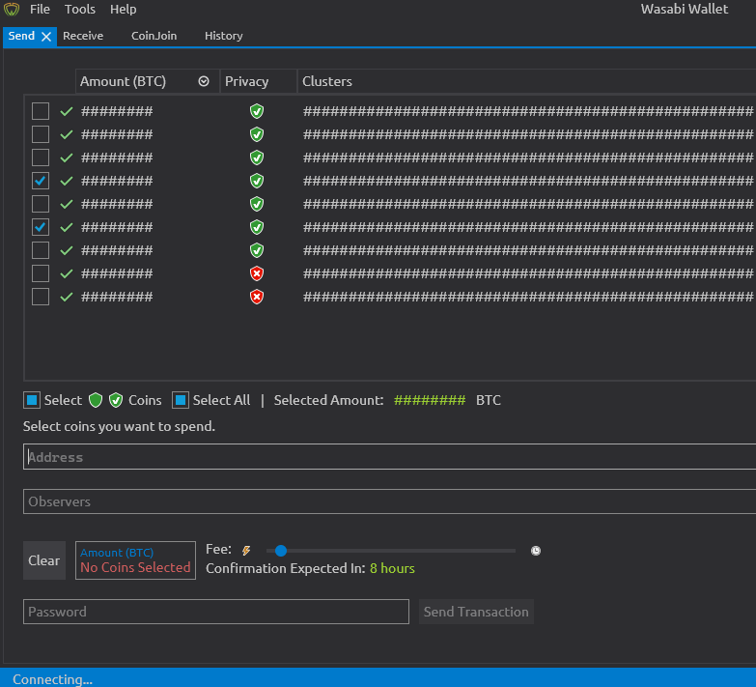Click the clock slow-fee icon
The width and height of the screenshot is (756, 687).
coord(536,551)
